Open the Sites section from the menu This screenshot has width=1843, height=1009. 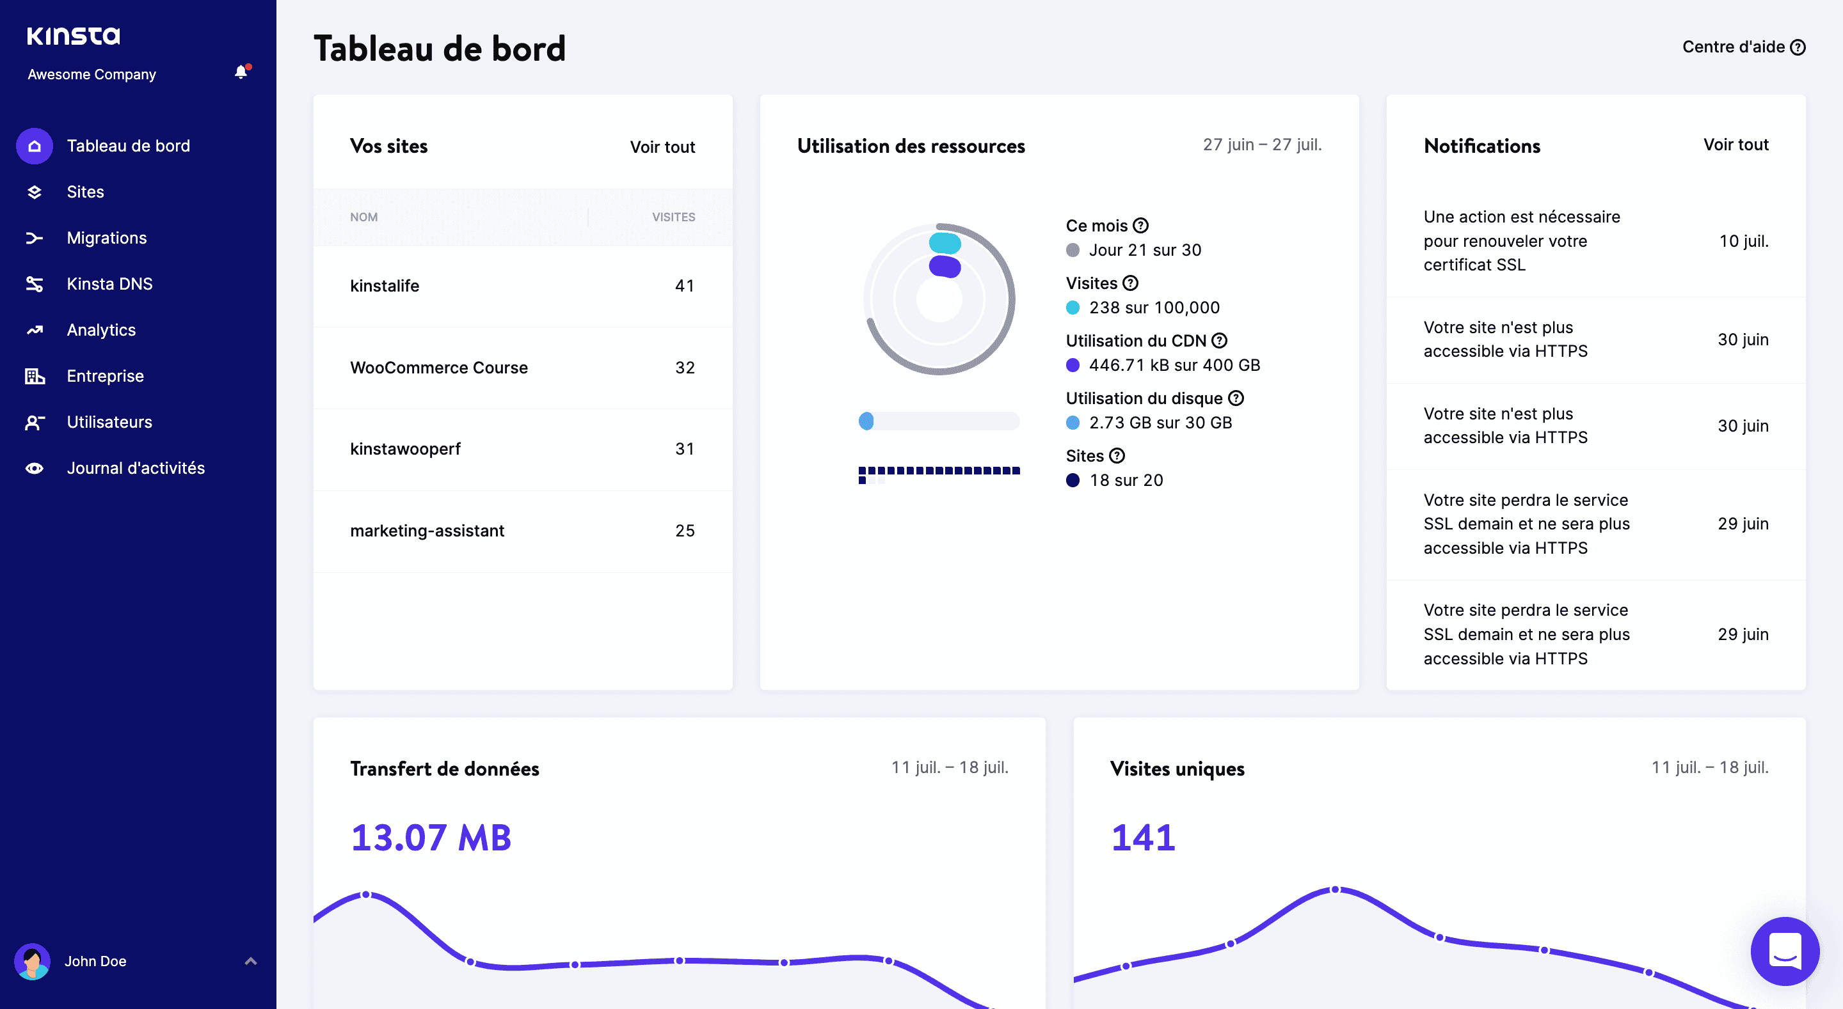coord(85,192)
